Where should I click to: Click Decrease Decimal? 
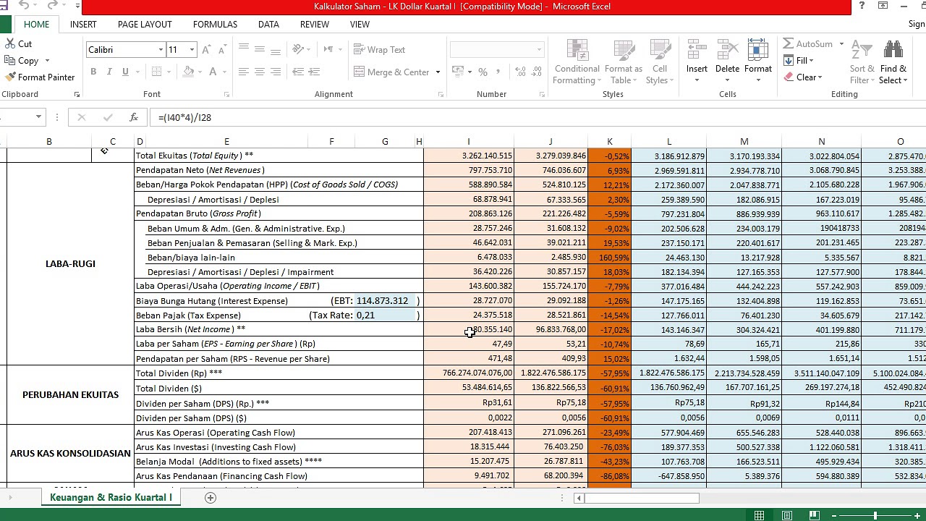coord(535,72)
